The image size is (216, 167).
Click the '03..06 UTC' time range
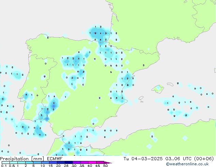pos(179,159)
